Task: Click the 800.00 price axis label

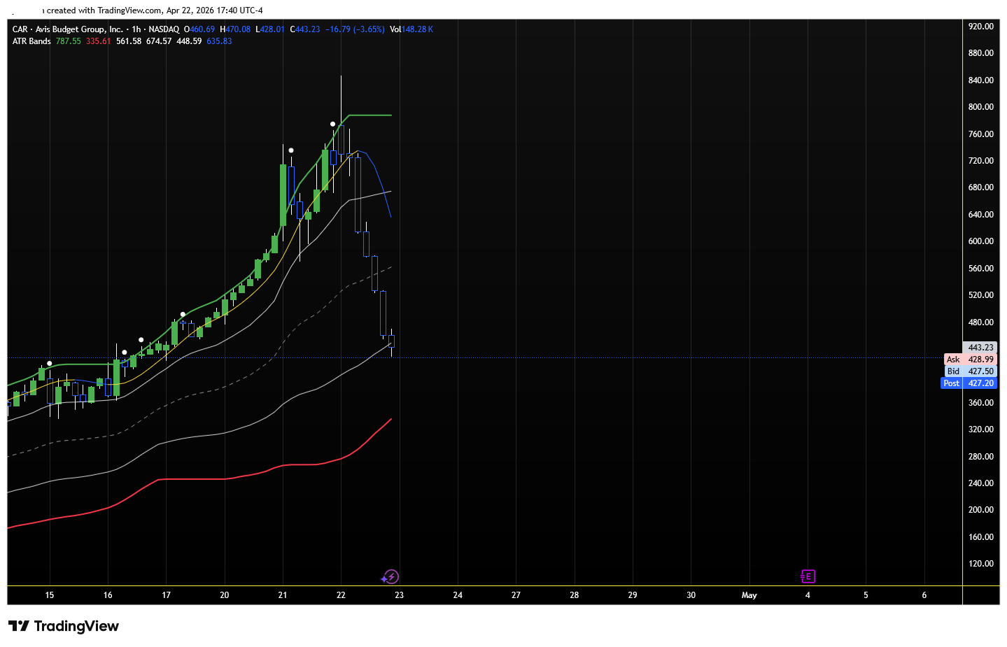Action: 980,107
